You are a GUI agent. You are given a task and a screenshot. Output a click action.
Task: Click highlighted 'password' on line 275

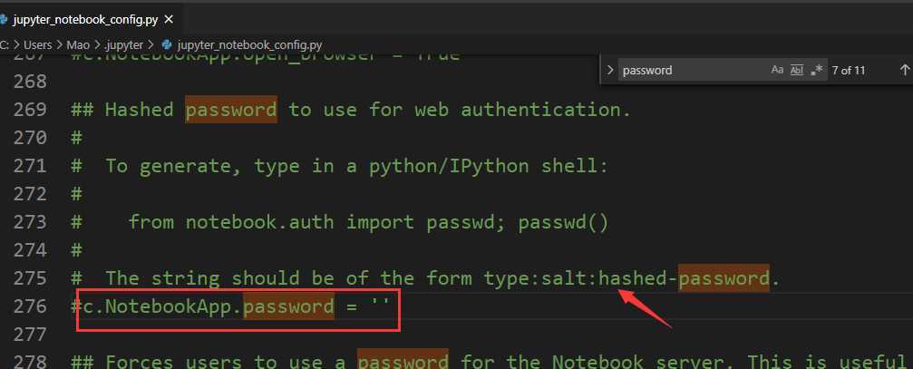coord(724,278)
